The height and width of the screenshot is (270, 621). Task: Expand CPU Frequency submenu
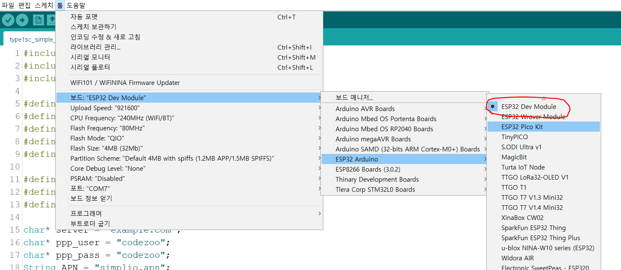tap(189, 118)
